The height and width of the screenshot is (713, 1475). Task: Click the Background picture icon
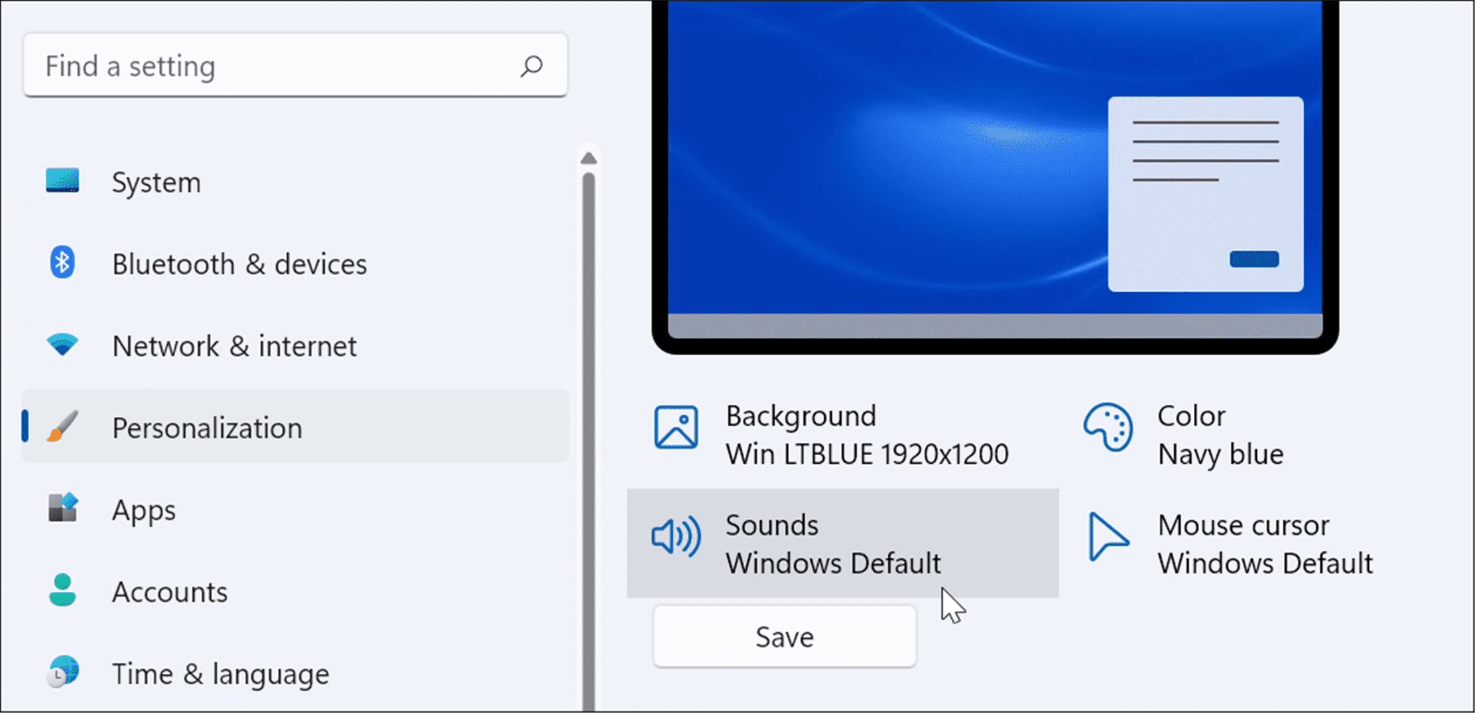pyautogui.click(x=675, y=427)
